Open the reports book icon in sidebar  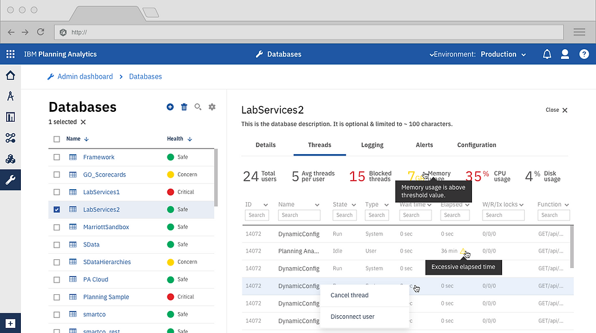(10, 117)
